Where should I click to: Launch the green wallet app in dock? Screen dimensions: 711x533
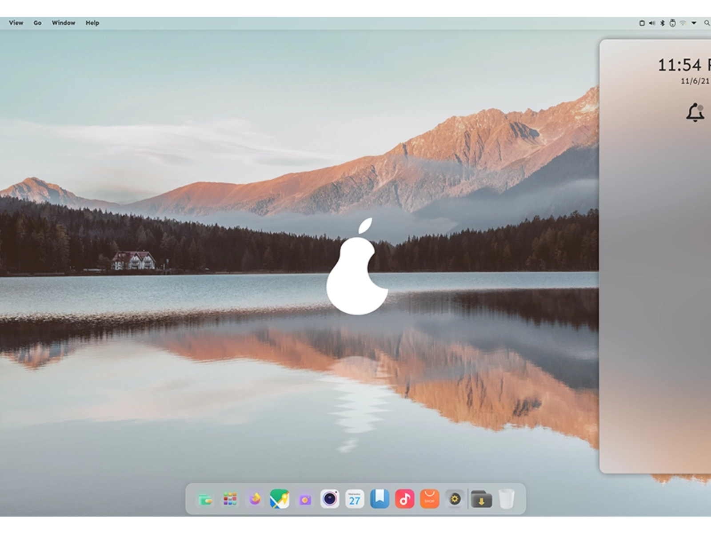[x=205, y=499]
